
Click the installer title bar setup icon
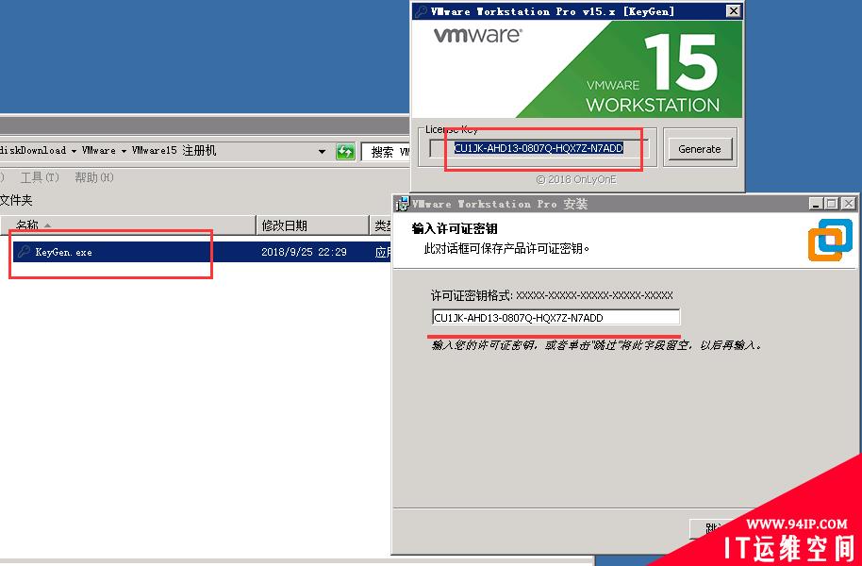403,204
